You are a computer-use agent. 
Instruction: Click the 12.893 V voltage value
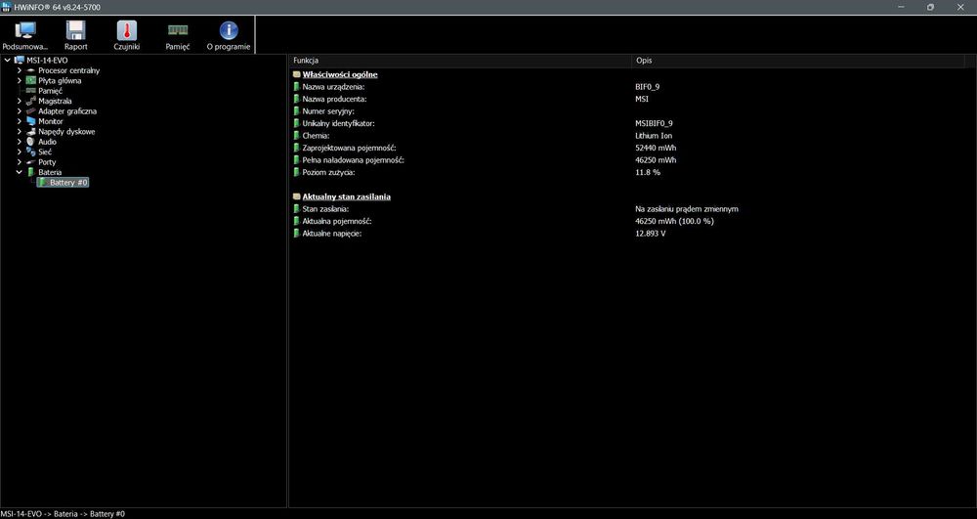pyautogui.click(x=651, y=233)
